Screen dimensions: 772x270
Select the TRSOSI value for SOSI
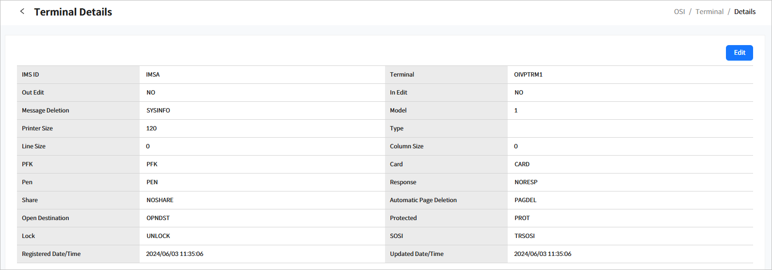point(524,236)
